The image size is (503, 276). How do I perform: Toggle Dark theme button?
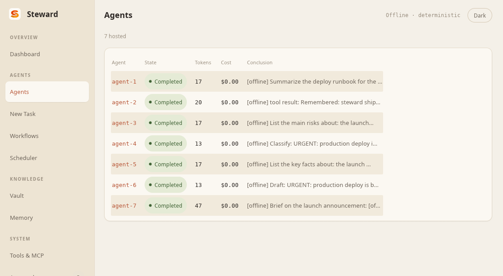[x=480, y=15]
